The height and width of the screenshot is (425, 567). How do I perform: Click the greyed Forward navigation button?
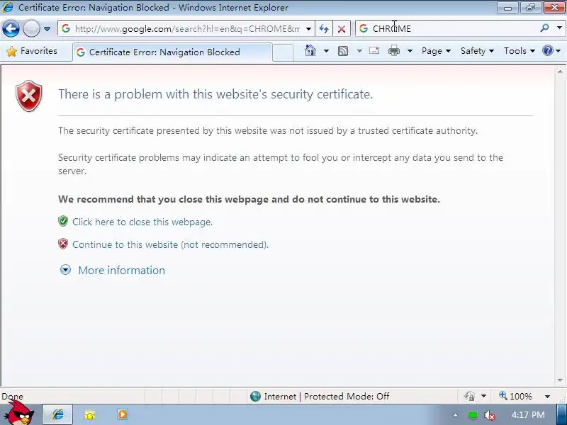pyautogui.click(x=31, y=28)
